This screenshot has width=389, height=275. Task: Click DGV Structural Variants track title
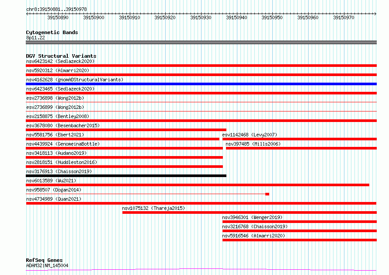pos(61,56)
